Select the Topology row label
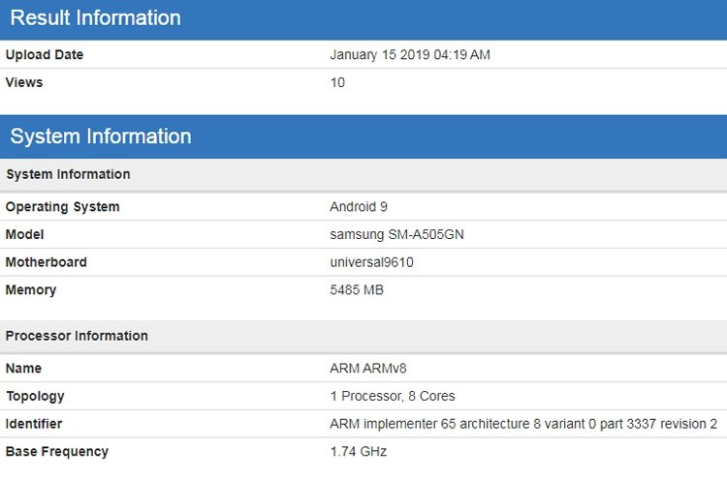Image resolution: width=727 pixels, height=479 pixels. pos(35,397)
